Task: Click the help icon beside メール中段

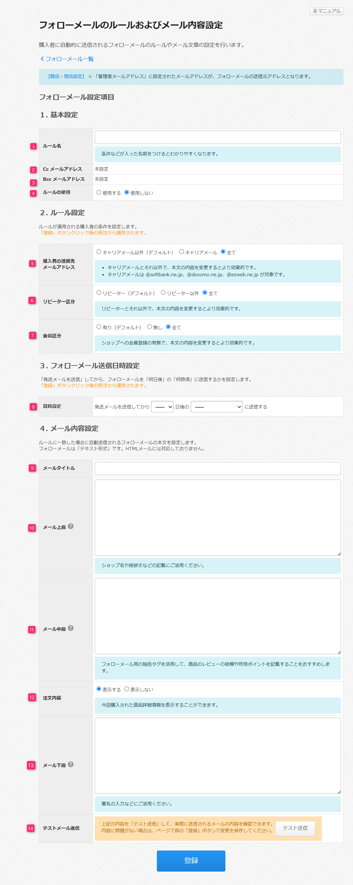Action: 71,628
